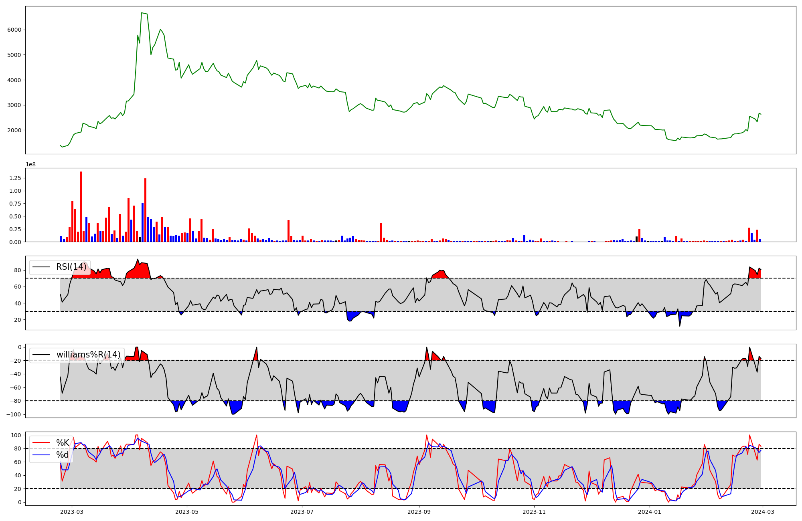Click the -100 tick on Williams %R axis
Viewport: 802px width, 521px height.
coord(13,414)
